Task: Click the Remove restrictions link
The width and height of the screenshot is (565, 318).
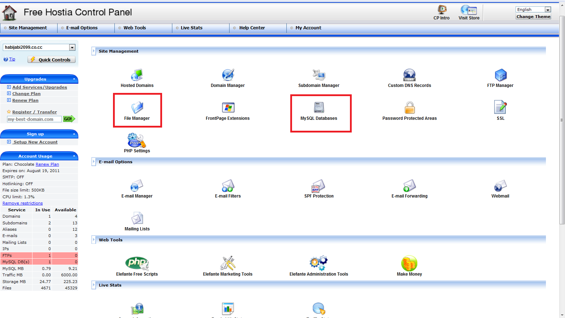Action: pos(23,203)
